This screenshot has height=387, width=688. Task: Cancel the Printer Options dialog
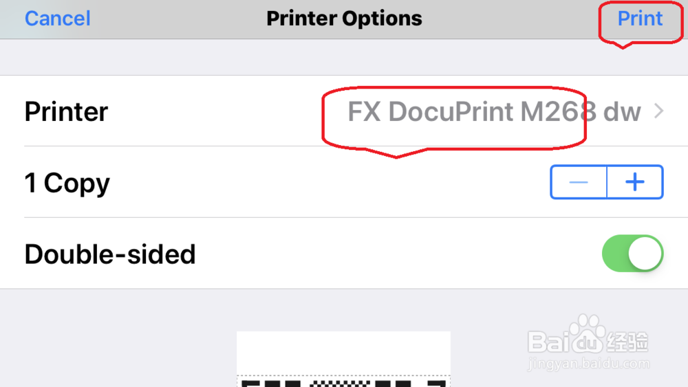(58, 19)
